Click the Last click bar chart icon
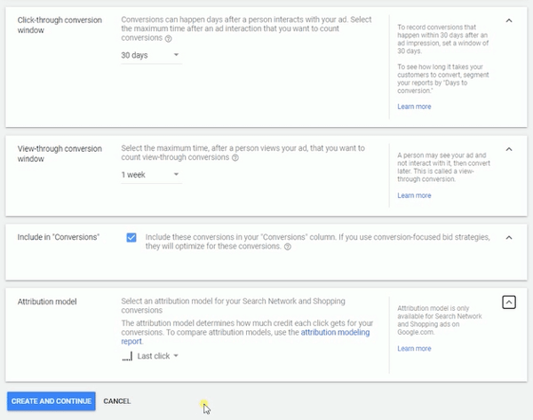533x420 pixels. (x=127, y=356)
